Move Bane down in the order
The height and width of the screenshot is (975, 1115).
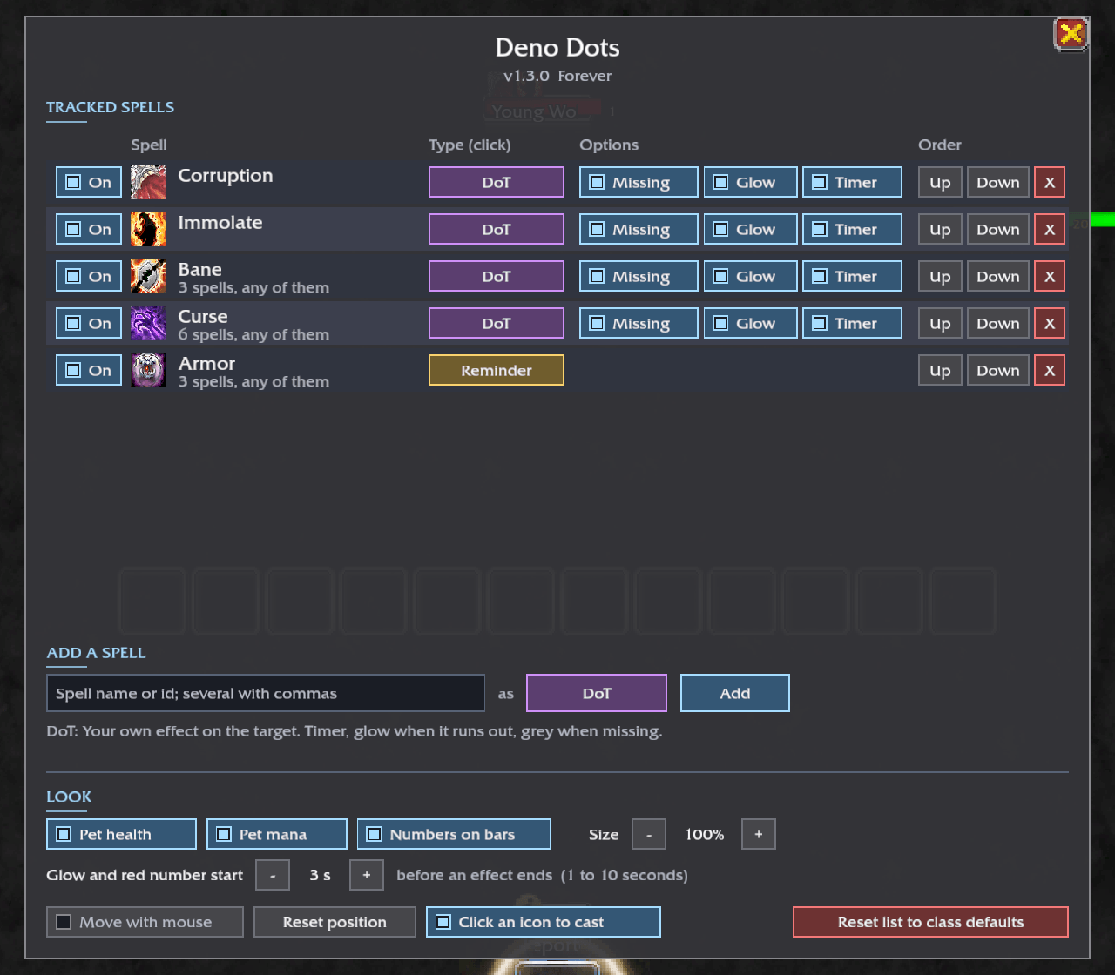click(x=998, y=276)
